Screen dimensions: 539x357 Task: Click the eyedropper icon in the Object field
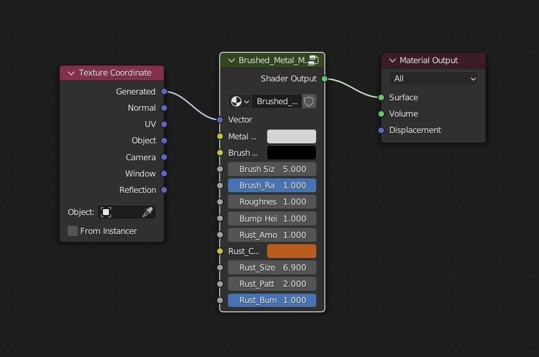click(147, 212)
